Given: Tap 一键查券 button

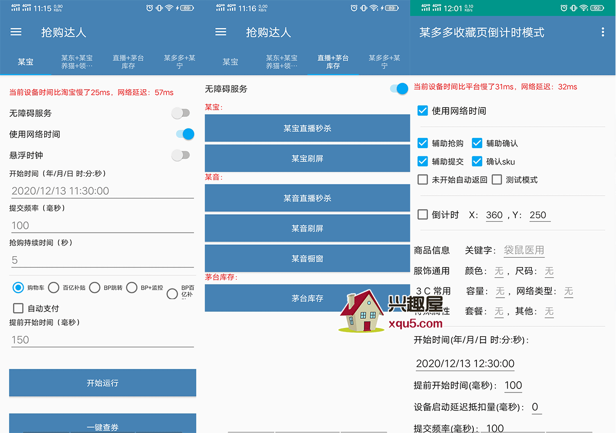Looking at the screenshot, I should coord(103,423).
